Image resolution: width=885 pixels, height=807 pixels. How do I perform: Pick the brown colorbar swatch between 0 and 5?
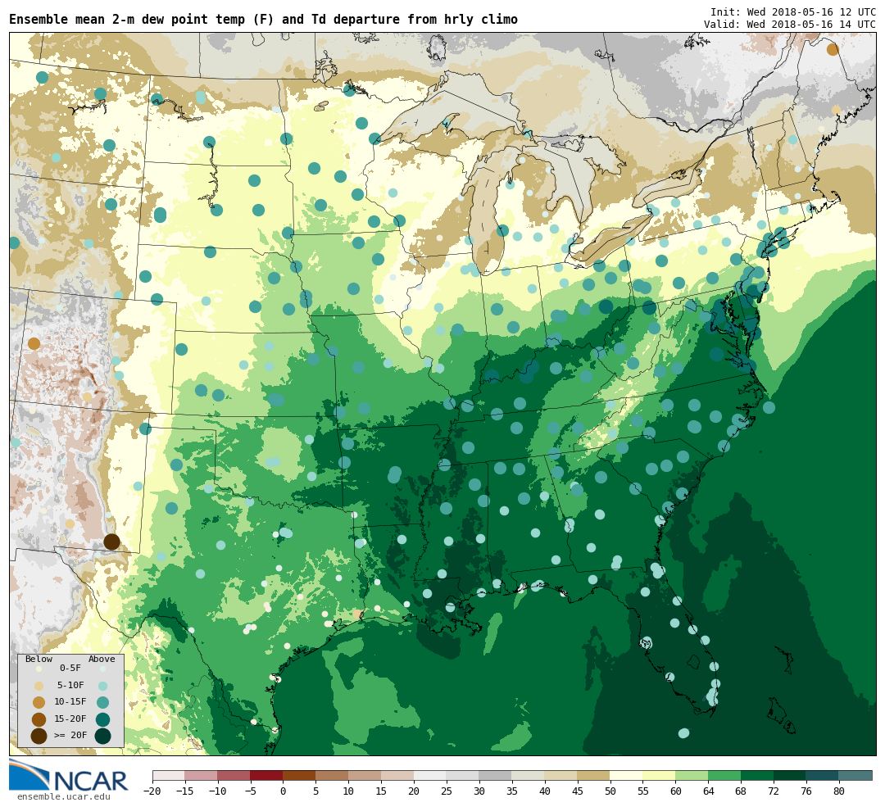click(x=300, y=775)
